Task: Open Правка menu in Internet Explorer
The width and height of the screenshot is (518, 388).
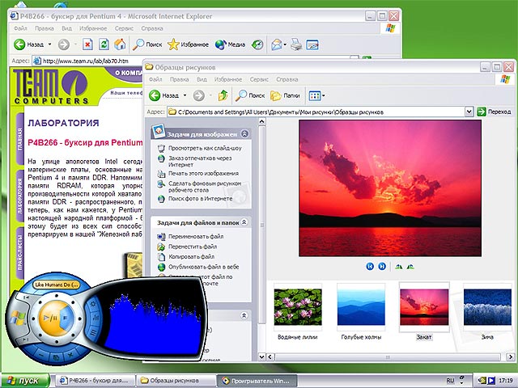Action: (x=44, y=27)
